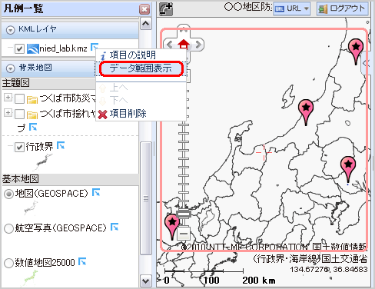Choose 項目削除 from context menu

point(128,114)
